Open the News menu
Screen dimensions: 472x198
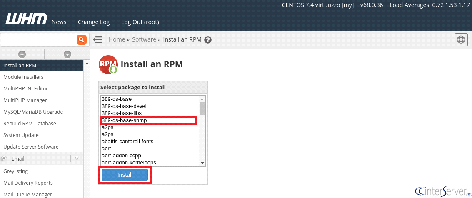[59, 22]
